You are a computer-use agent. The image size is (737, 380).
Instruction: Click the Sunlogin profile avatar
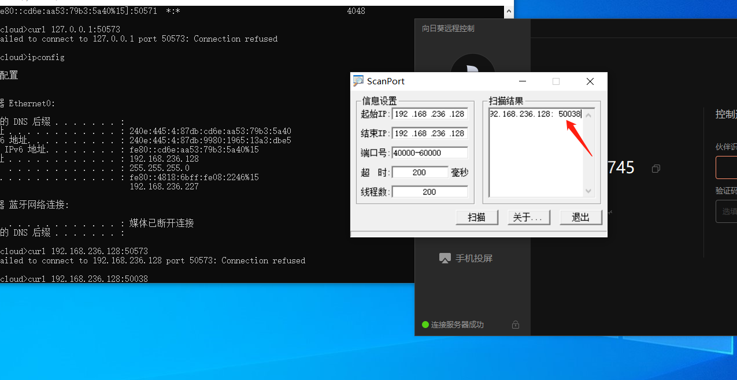473,64
